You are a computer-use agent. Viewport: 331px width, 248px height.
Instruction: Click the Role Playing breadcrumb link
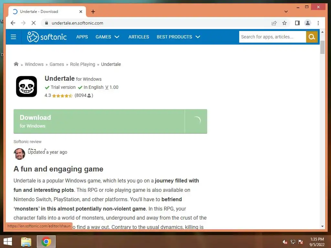(82, 64)
